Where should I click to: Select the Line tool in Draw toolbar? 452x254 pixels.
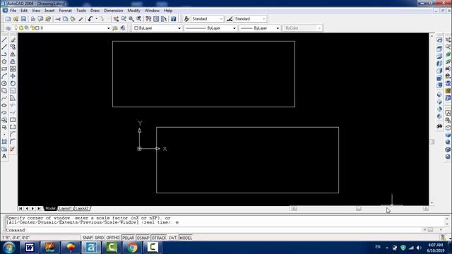pyautogui.click(x=4, y=40)
